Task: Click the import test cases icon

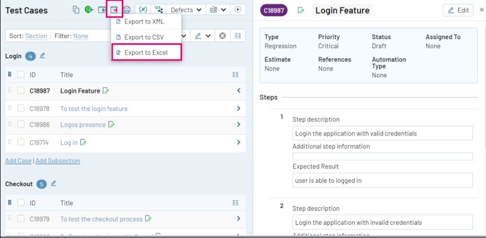Action: [x=102, y=9]
